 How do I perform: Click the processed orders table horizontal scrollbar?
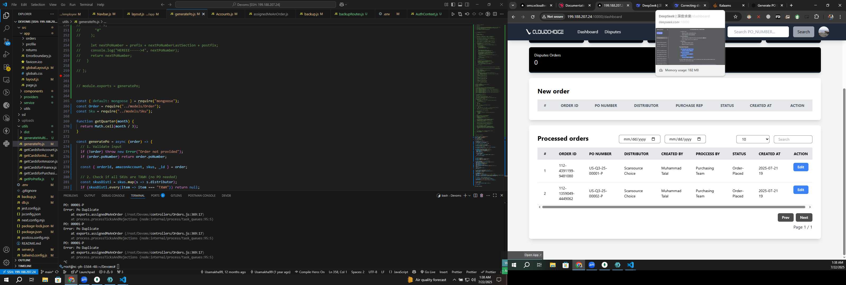point(673,207)
